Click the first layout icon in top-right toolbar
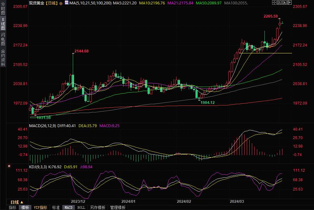 (x=274, y=3)
